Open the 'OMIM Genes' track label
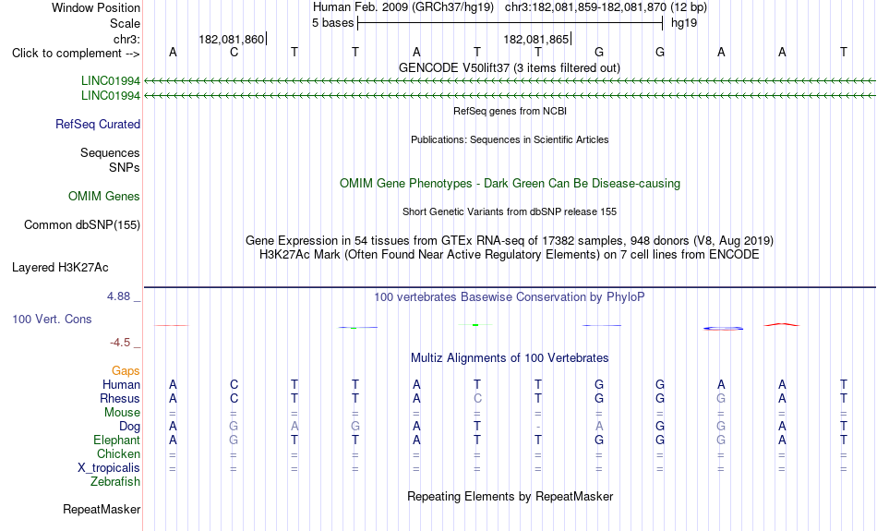Screen dimensions: 877x531 103,197
